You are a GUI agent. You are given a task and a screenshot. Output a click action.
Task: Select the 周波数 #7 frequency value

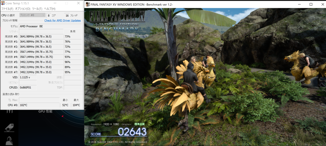coord(41,72)
